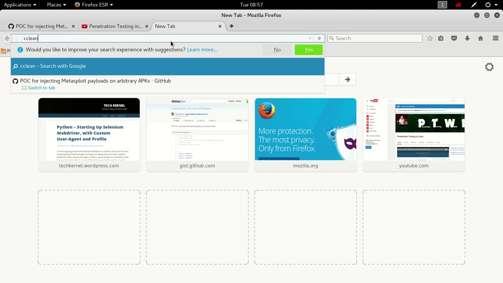Go back using the back arrow button
The width and height of the screenshot is (503, 283).
tap(7, 38)
